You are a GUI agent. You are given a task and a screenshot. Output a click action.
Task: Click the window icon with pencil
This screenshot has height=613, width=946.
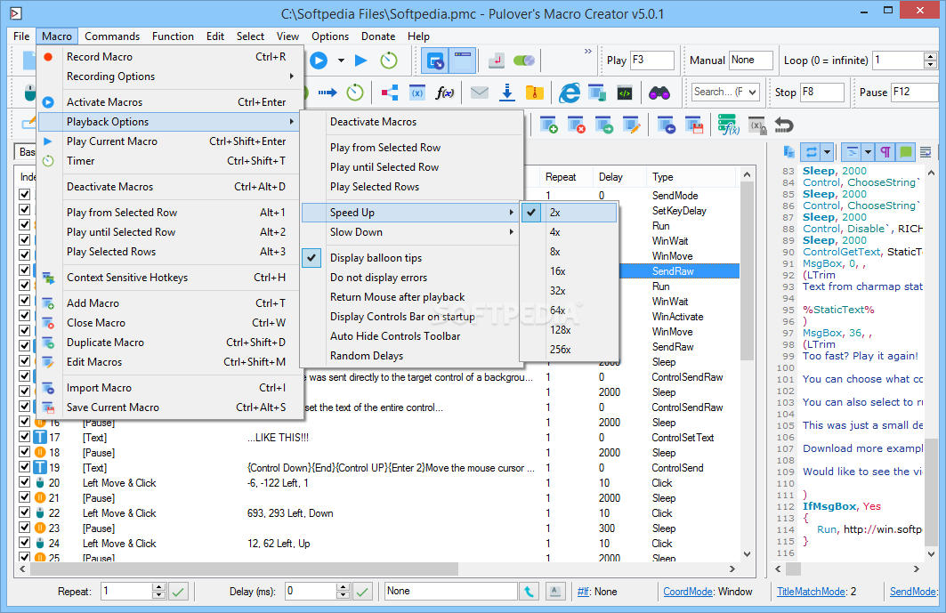[631, 125]
